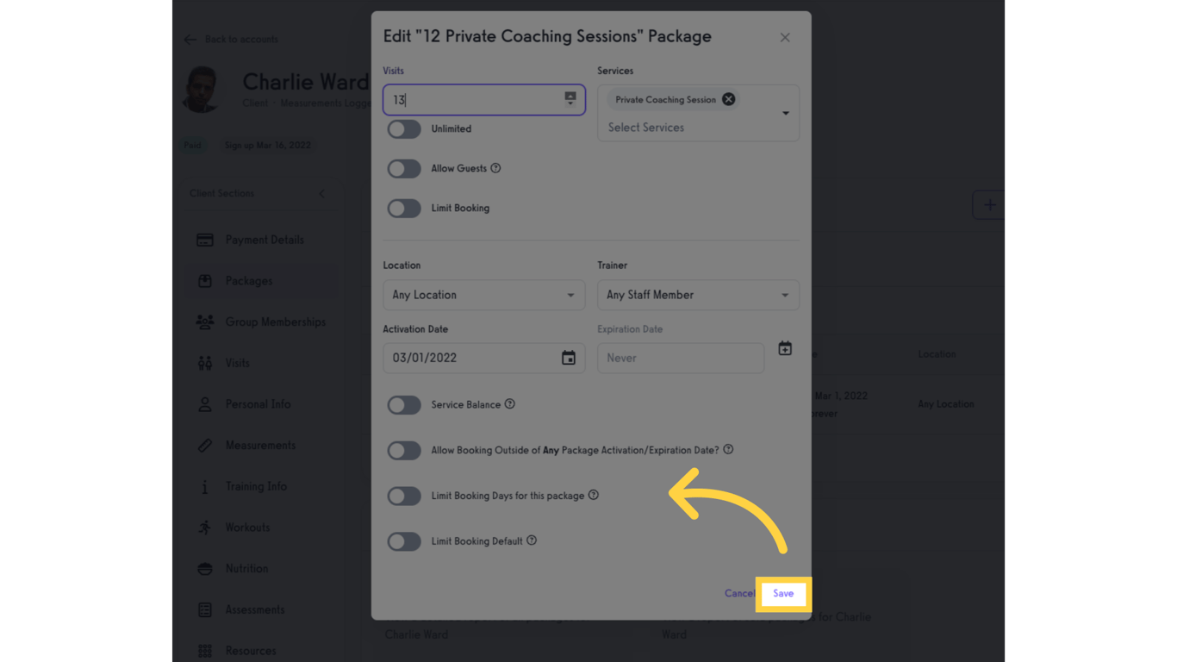
Task: Save the package changes
Action: pos(783,594)
